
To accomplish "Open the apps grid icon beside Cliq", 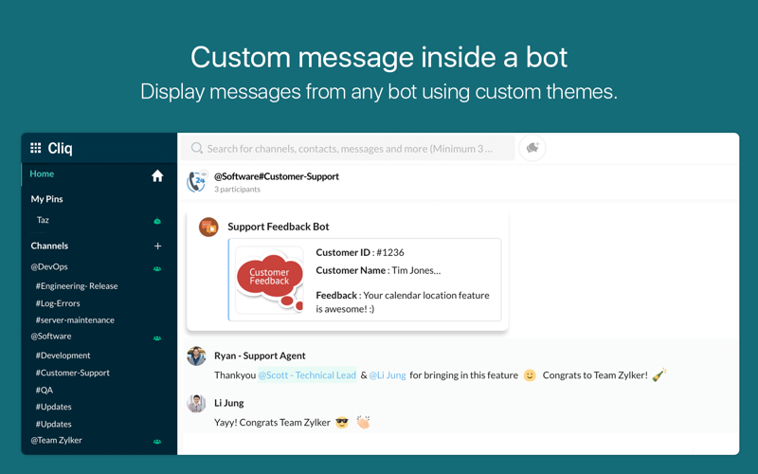I will tap(35, 148).
